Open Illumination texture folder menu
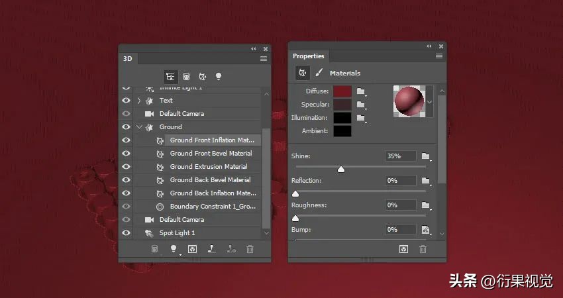The width and height of the screenshot is (563, 298). coord(361,118)
